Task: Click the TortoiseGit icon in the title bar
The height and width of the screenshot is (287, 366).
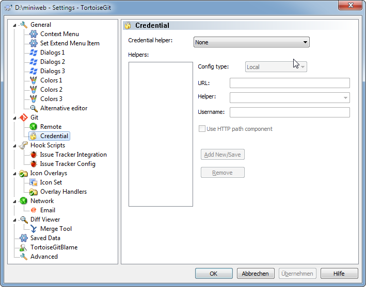Action: [x=8, y=8]
